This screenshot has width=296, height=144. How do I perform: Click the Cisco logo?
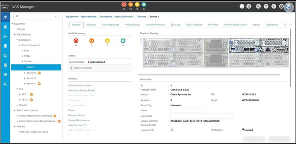tap(5, 7)
